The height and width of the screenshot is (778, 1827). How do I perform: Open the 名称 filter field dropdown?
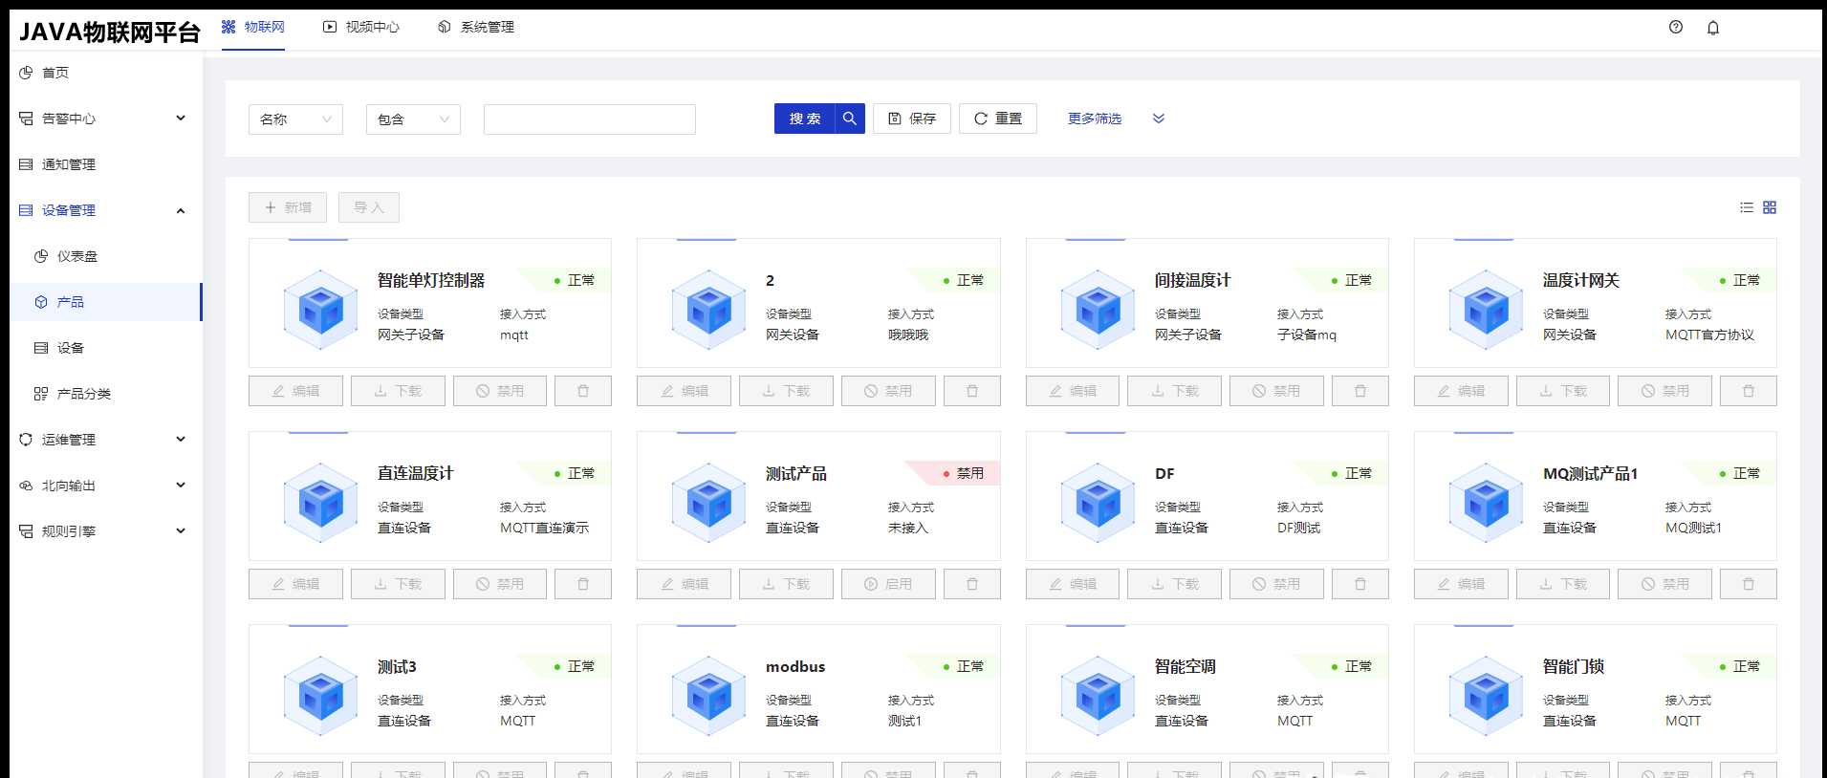point(295,119)
